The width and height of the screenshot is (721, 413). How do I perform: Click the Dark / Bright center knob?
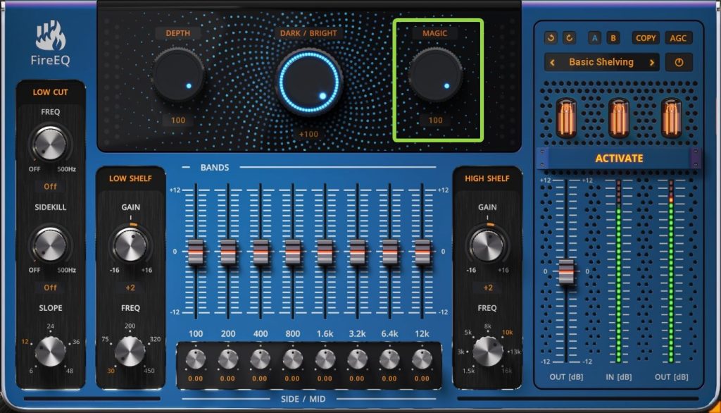click(308, 82)
